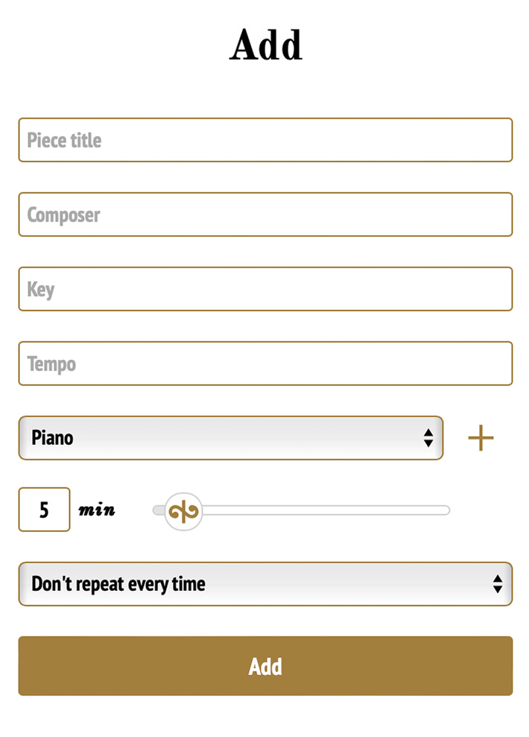The height and width of the screenshot is (737, 529).
Task: Focus the Tempo text field
Action: tap(265, 364)
